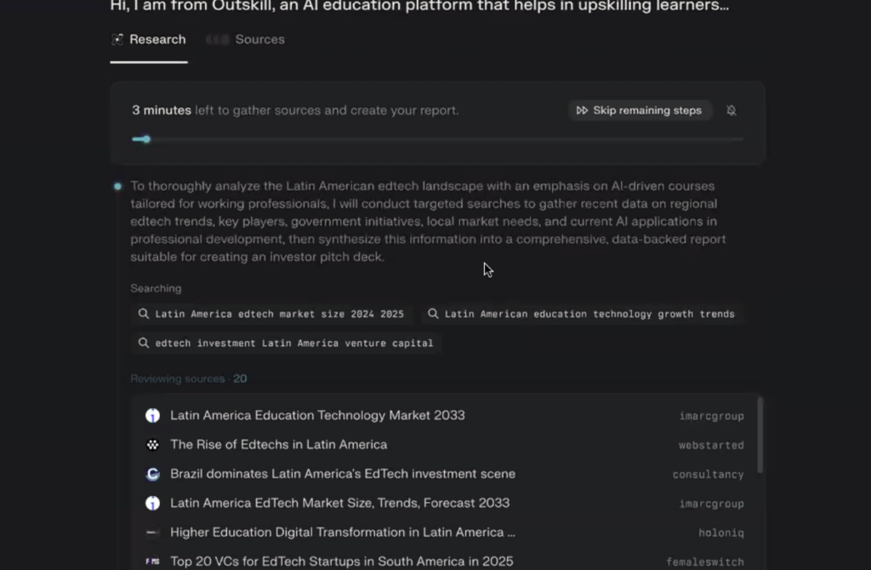
Task: Select the Research tab
Action: click(149, 40)
